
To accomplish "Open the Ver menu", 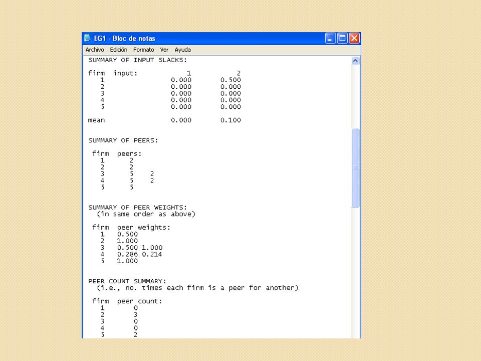I will (164, 50).
